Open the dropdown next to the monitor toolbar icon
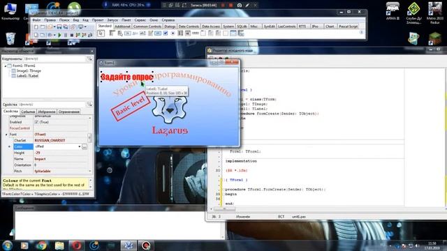 (85, 26)
